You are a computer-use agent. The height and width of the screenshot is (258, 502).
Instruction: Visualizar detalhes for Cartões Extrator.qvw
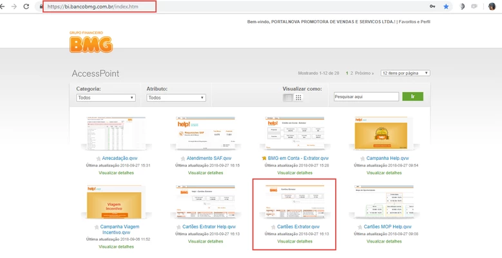point(295,241)
